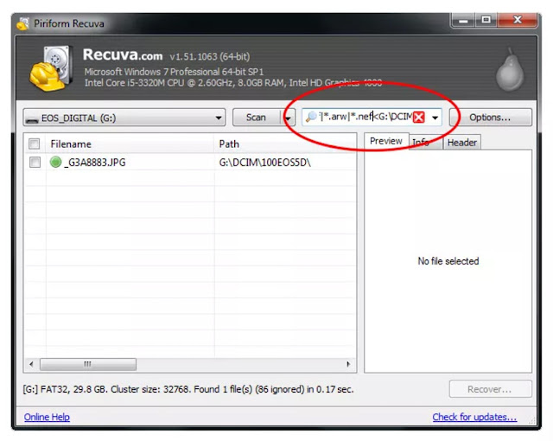Open the Options... dialog
The height and width of the screenshot is (441, 553).
pos(490,118)
